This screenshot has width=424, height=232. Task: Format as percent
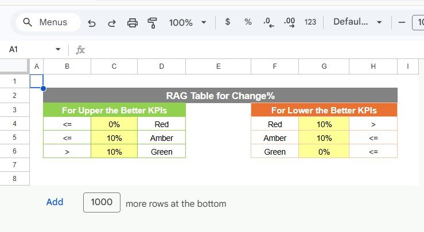click(248, 22)
